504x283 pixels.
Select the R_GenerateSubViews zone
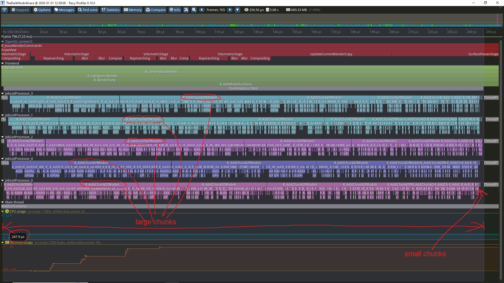point(161,72)
